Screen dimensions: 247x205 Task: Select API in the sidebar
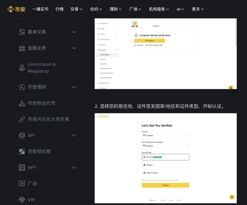31,135
